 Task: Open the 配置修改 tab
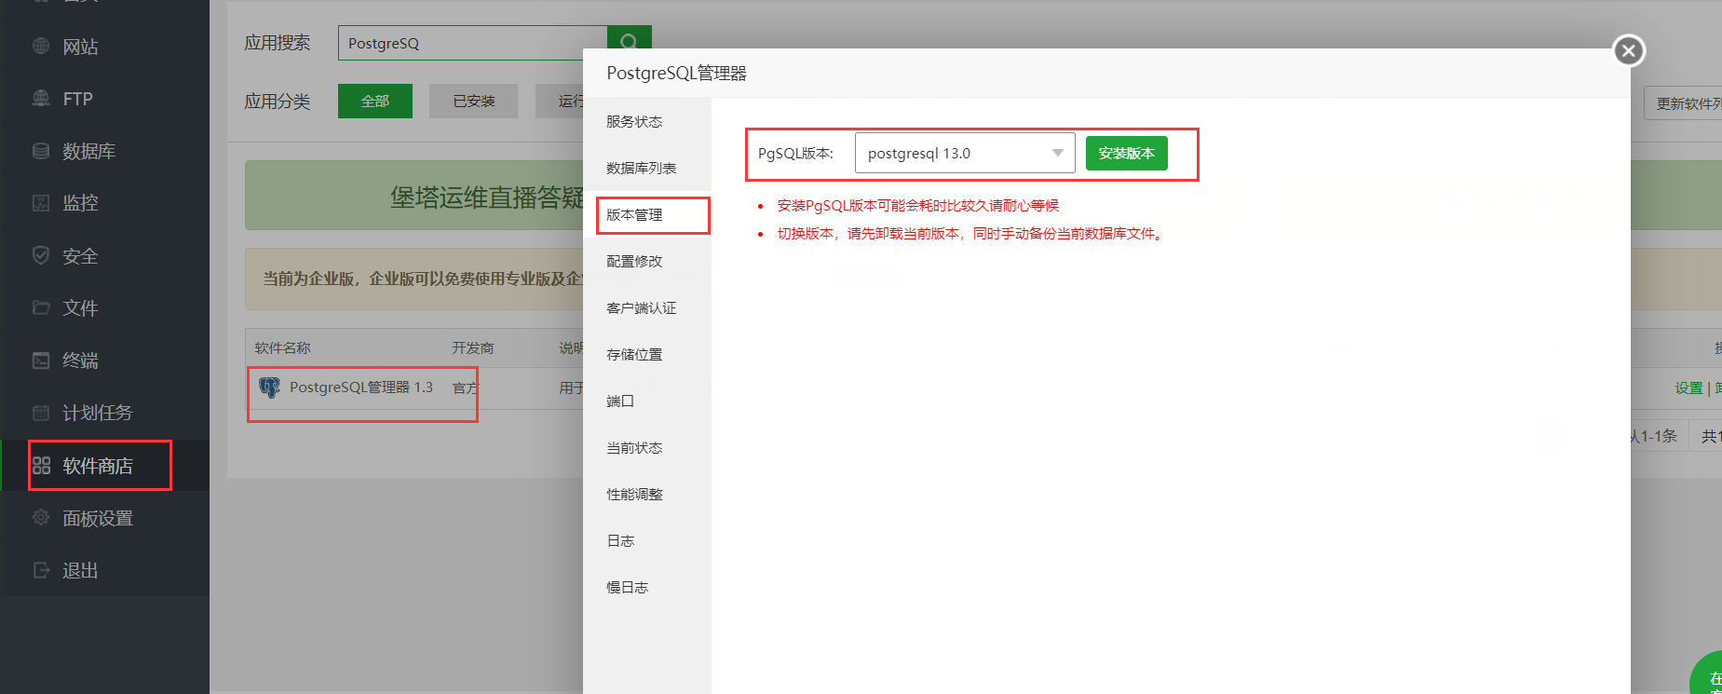647,262
